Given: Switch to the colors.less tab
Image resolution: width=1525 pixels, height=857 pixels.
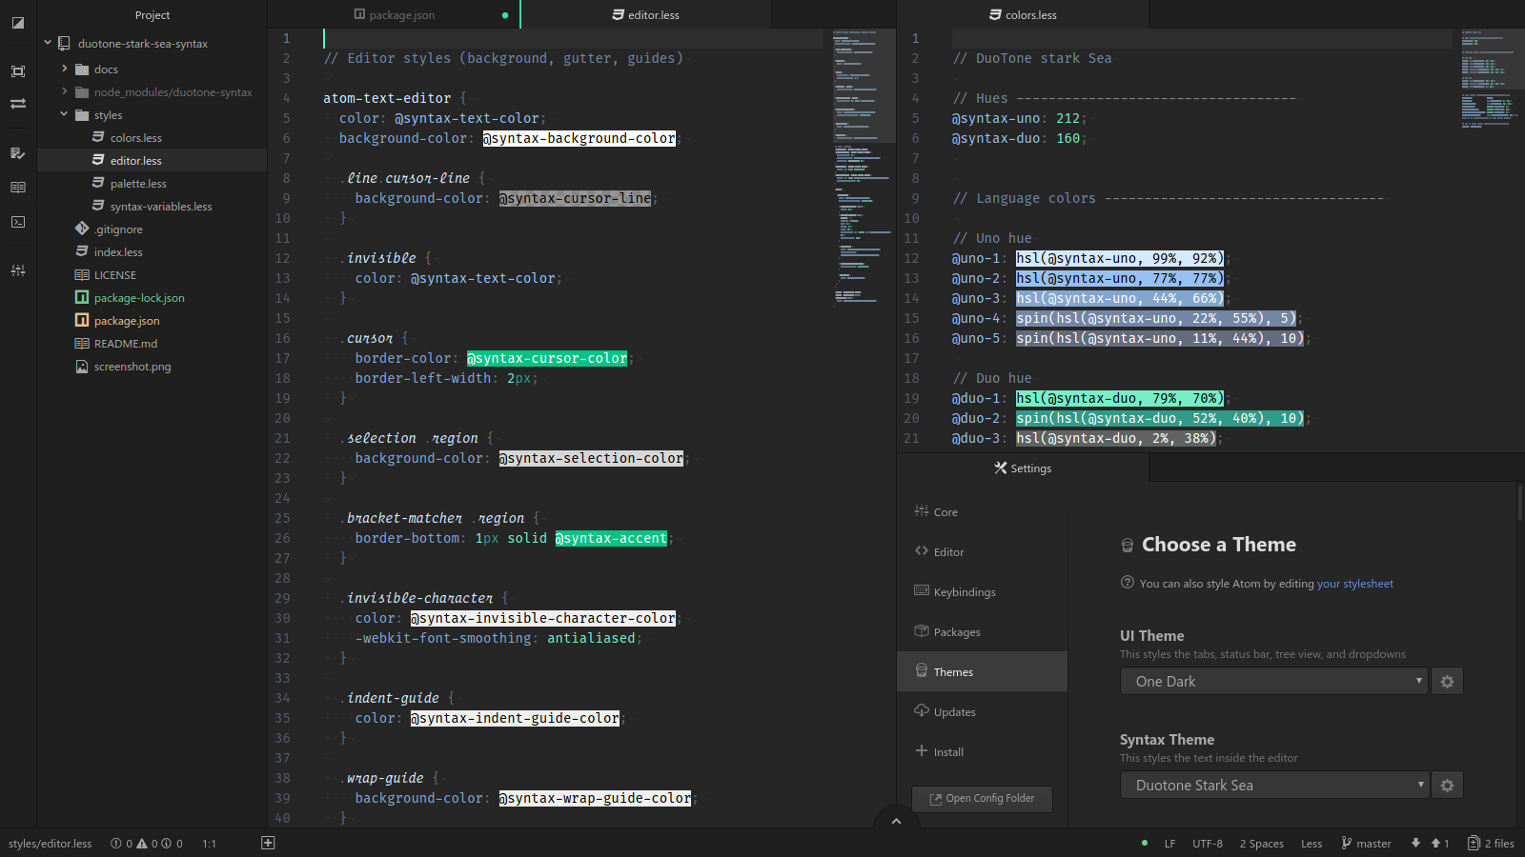Looking at the screenshot, I should [x=1023, y=14].
